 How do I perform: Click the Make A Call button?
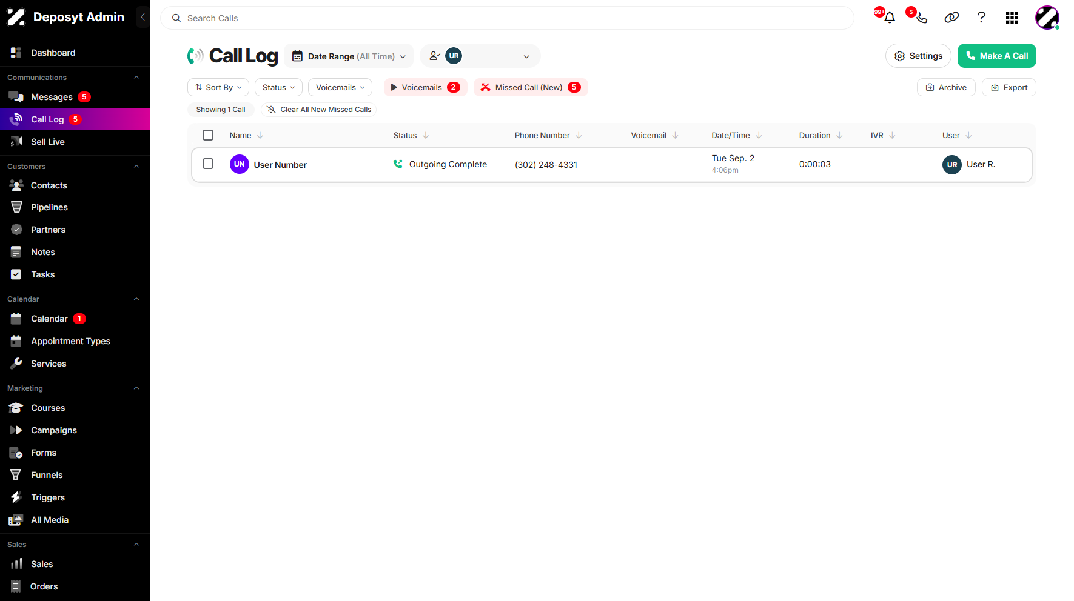[996, 56]
